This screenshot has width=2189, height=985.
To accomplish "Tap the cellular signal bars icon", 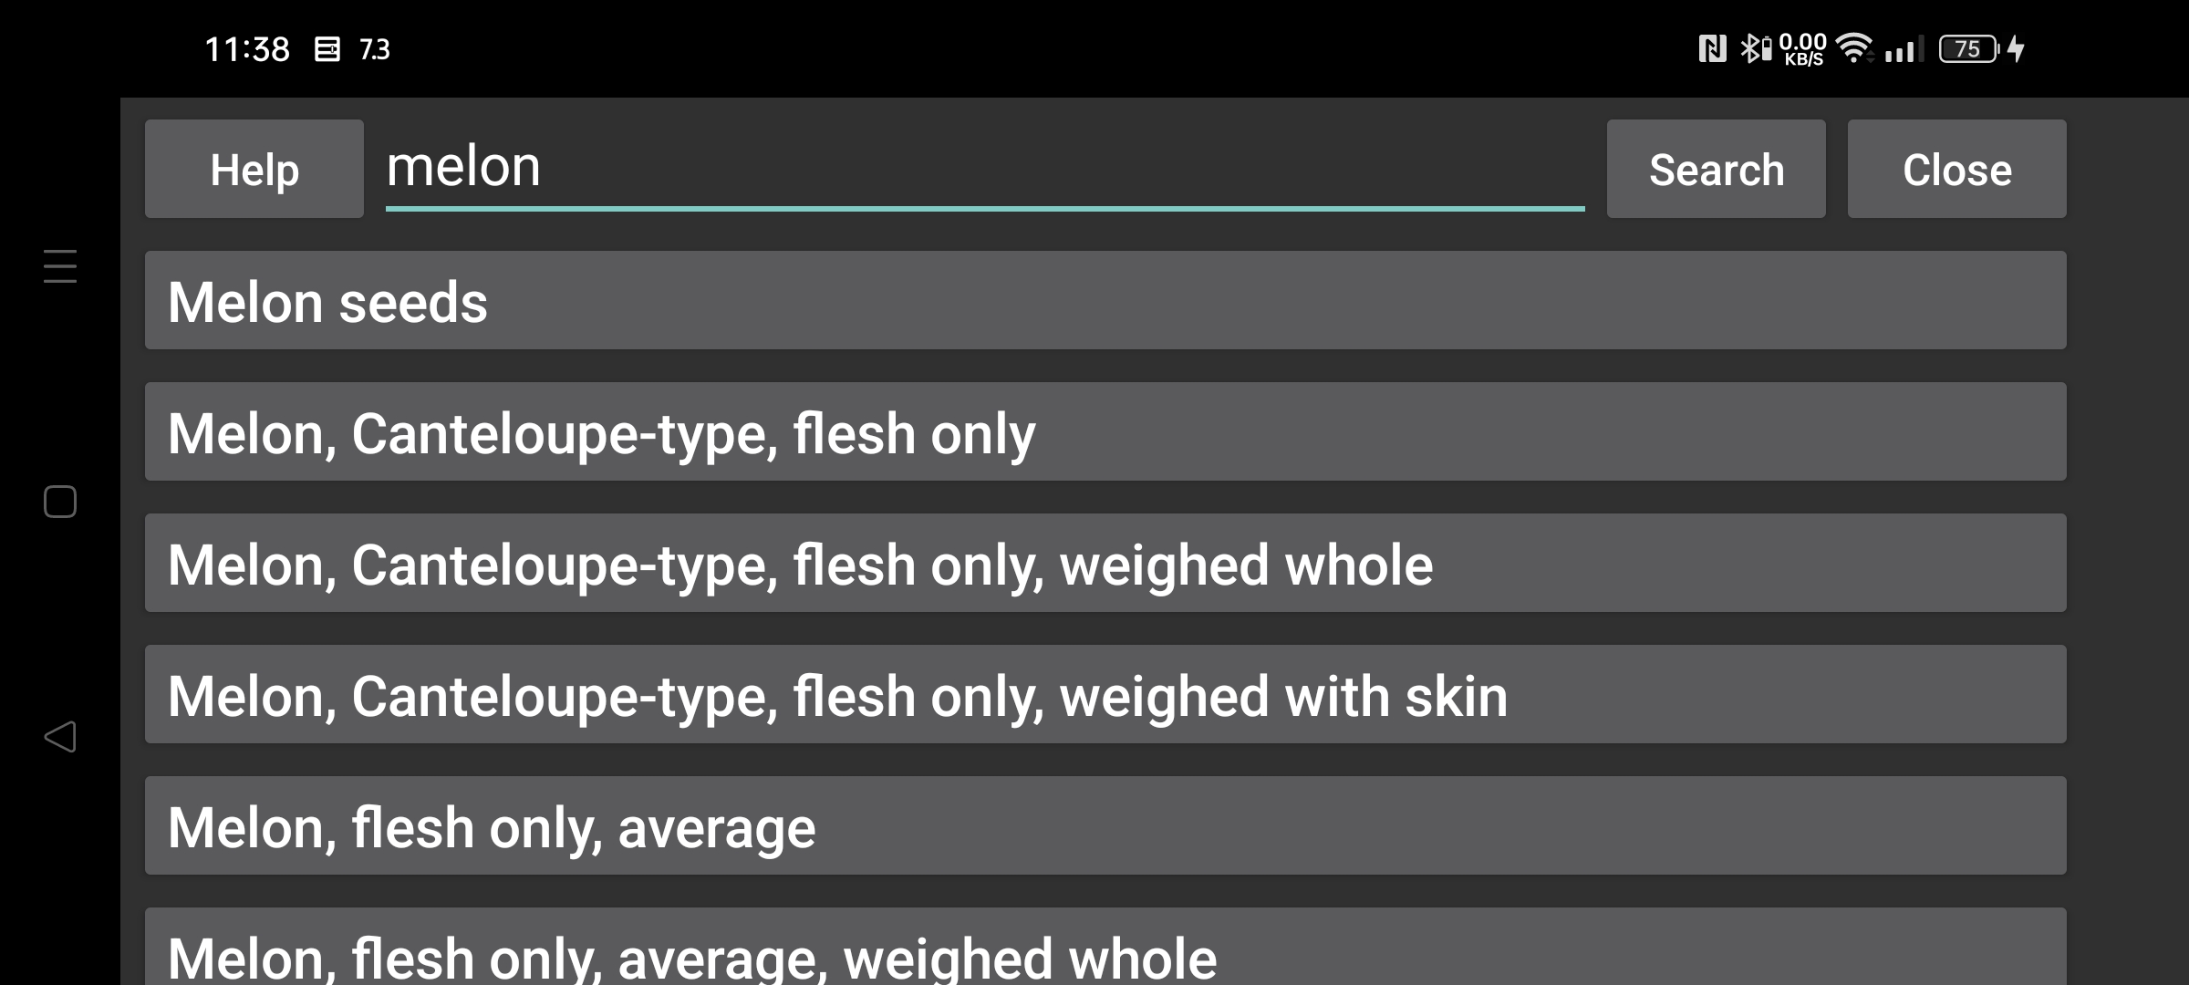I will click(x=1904, y=49).
